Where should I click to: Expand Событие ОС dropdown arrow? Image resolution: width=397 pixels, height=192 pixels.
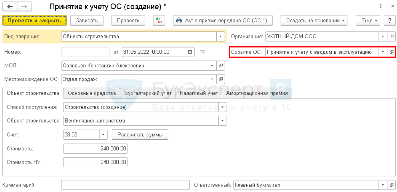click(x=383, y=52)
